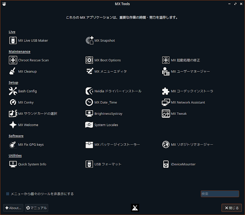Launch MX パッケージインストーラー box icon
Screen dimensions: 245x215
[89, 145]
